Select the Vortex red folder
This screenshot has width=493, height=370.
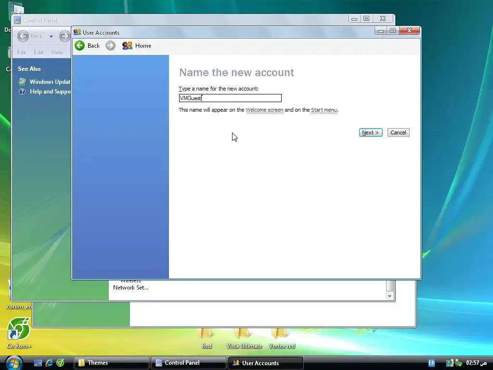[x=282, y=339]
